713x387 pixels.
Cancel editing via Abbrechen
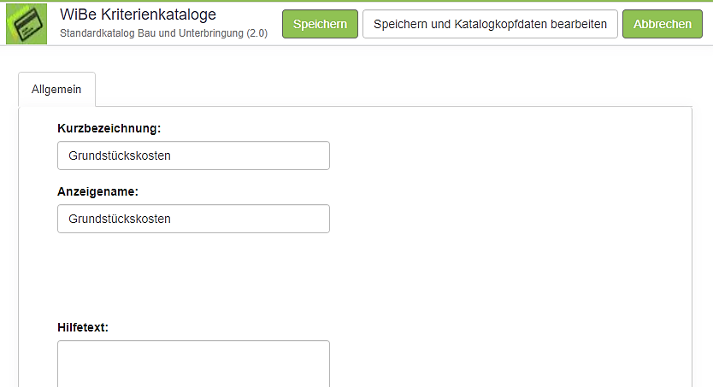point(662,24)
